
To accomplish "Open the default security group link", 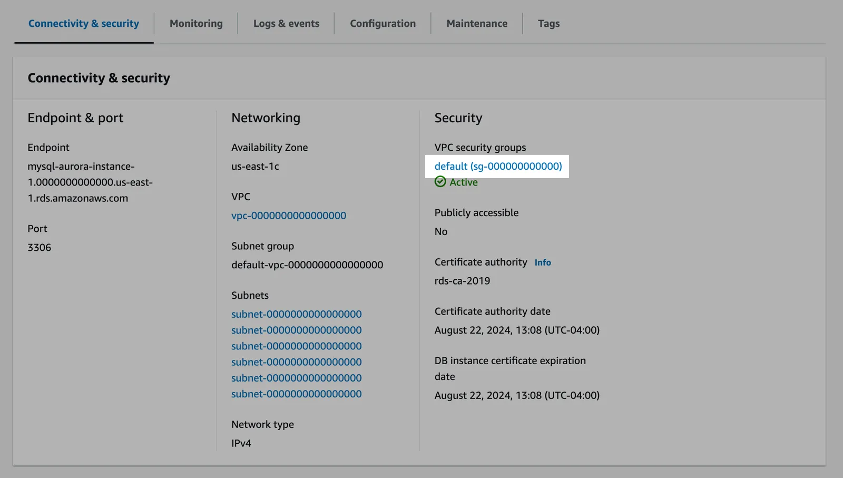I will tap(498, 166).
